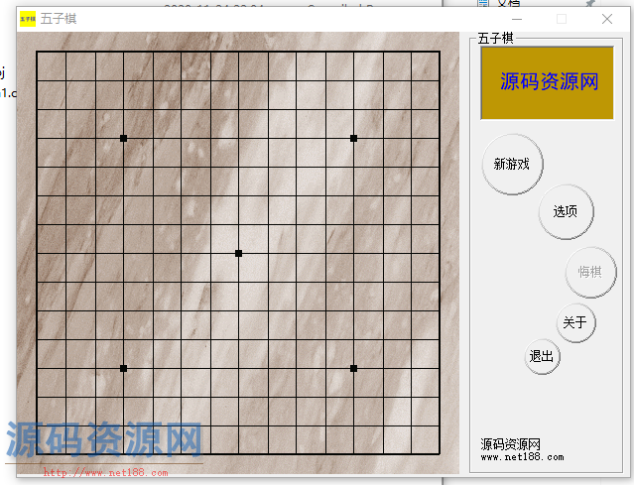Click the 退出 exit button

[x=542, y=356]
